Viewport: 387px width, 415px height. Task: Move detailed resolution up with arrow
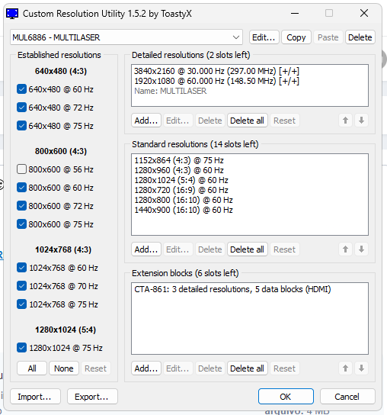click(x=345, y=121)
